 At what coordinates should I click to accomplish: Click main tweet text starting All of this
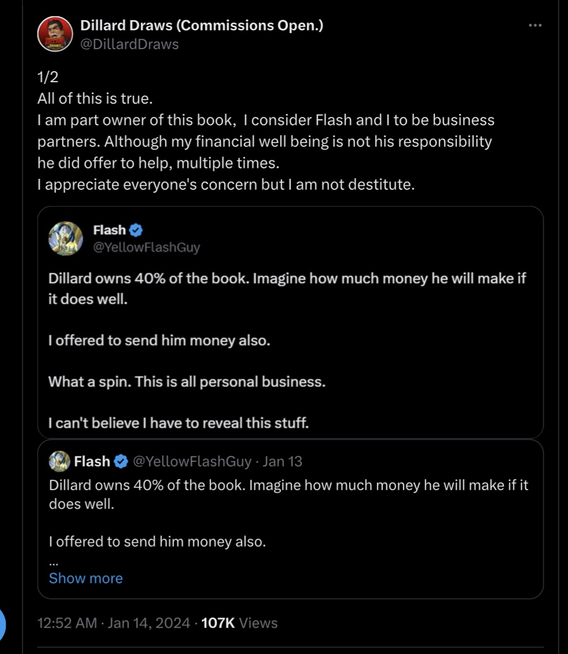click(x=266, y=131)
